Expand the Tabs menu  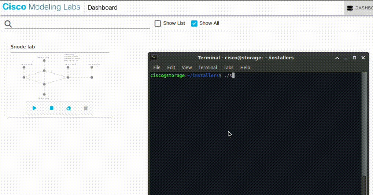(228, 67)
